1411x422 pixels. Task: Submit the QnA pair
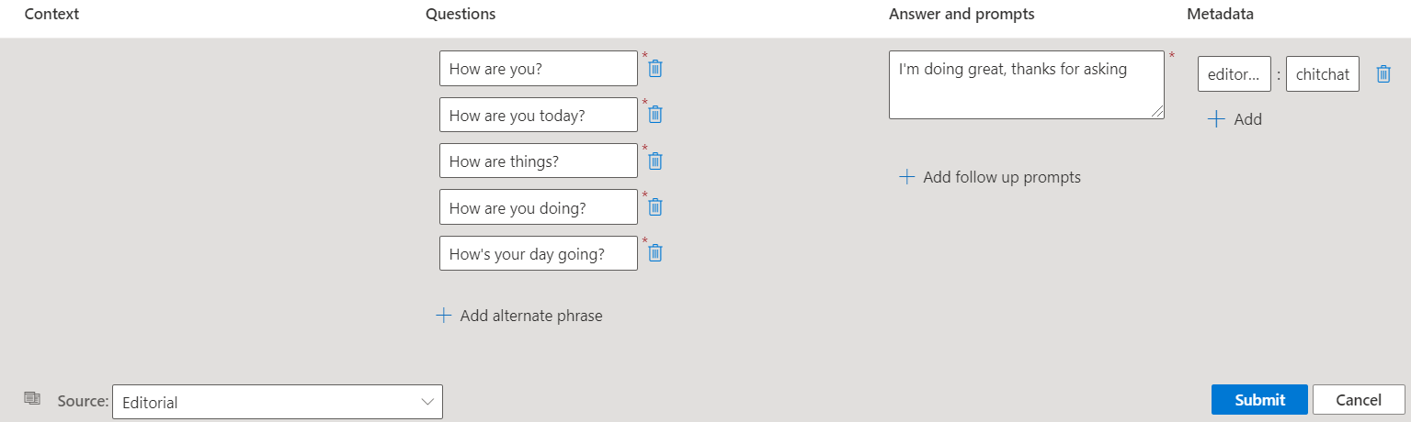1259,400
